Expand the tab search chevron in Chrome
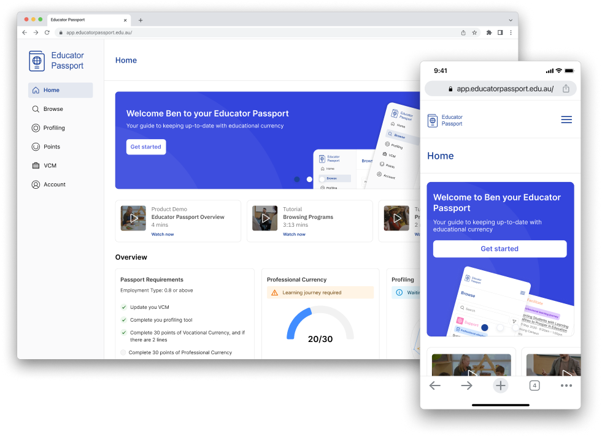Image resolution: width=602 pixels, height=437 pixels. coord(511,20)
